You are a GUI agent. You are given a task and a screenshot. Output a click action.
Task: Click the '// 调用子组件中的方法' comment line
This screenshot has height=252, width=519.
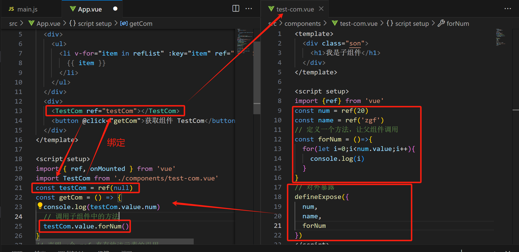[x=81, y=216]
